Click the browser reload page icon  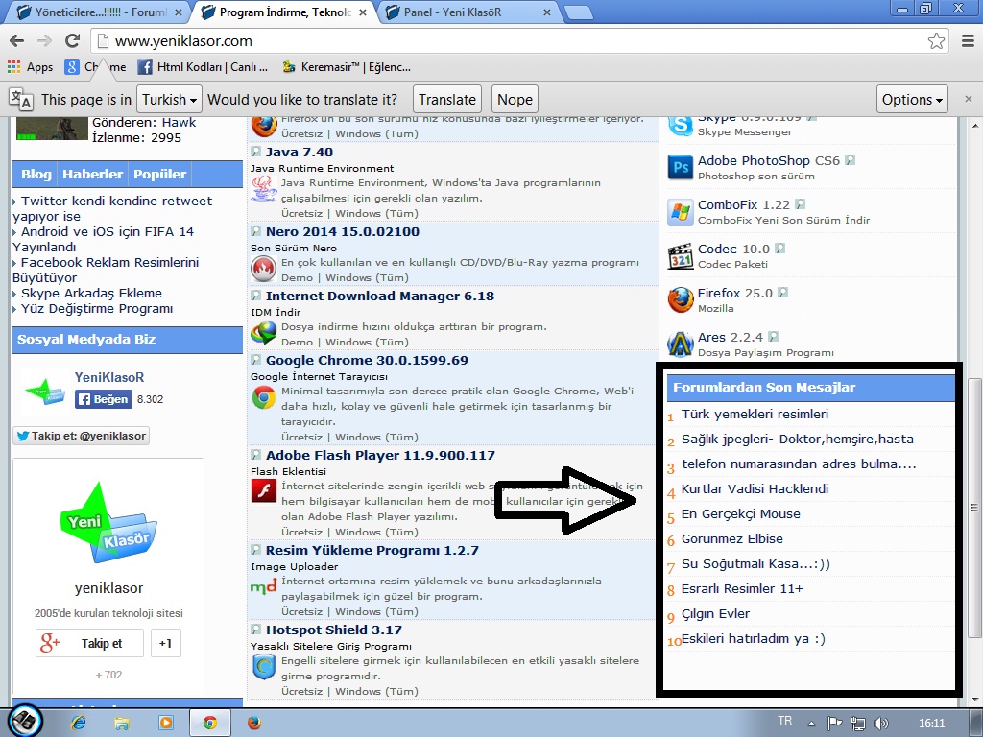[x=72, y=40]
